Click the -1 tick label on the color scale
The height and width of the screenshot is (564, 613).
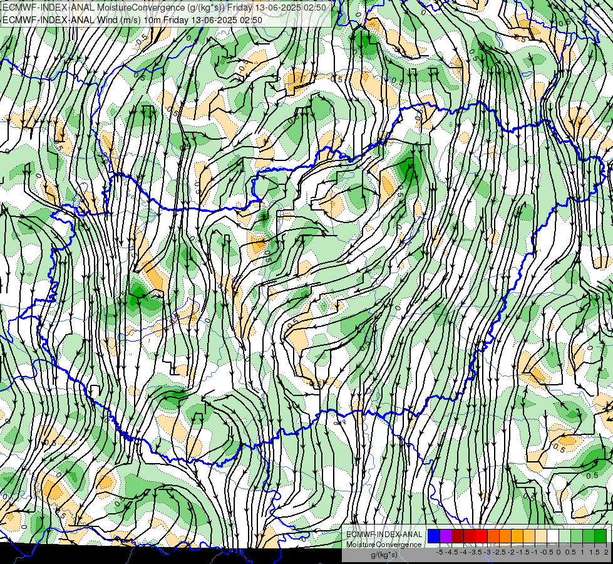(535, 552)
